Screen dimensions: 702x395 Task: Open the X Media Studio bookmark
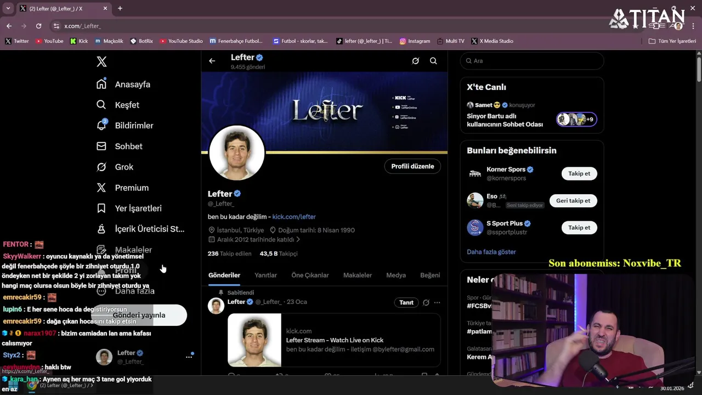click(x=492, y=41)
